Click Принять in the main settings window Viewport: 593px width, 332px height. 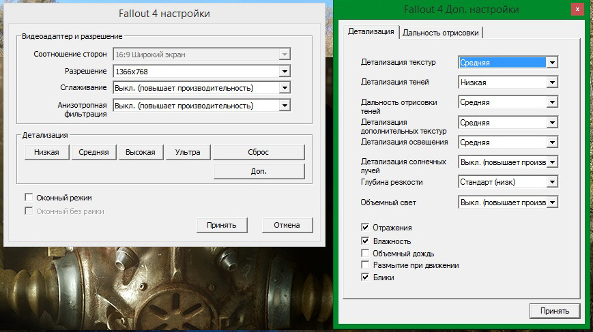coord(222,225)
